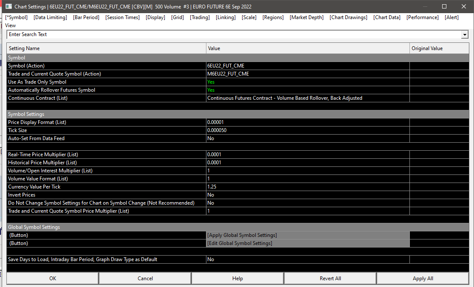Click the Chart Settings window title icon

[8, 7]
